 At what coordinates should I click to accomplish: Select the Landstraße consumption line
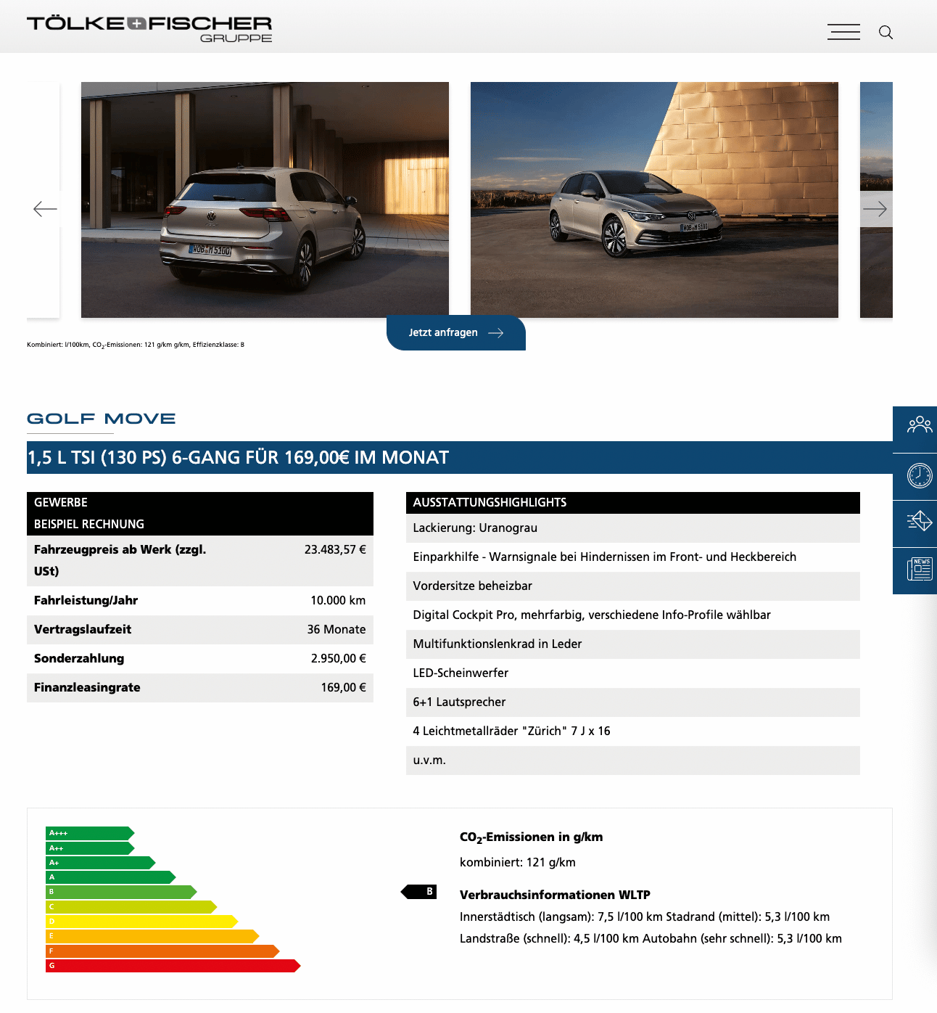click(x=651, y=938)
